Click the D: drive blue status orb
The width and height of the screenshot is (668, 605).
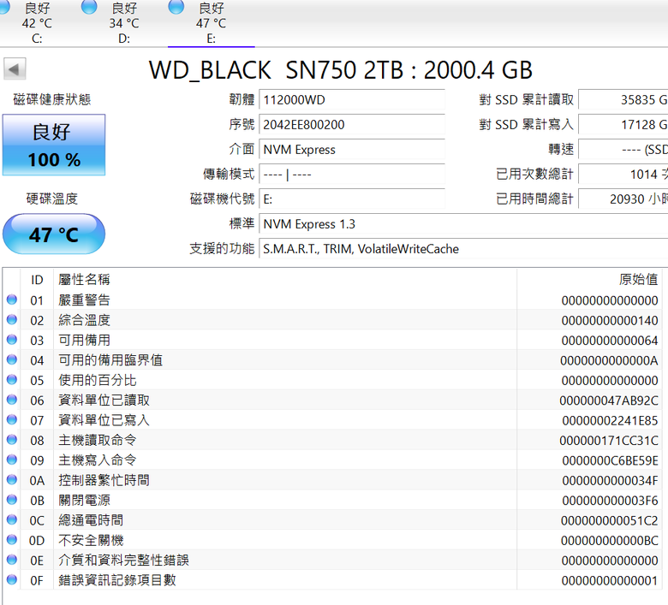coord(89,6)
